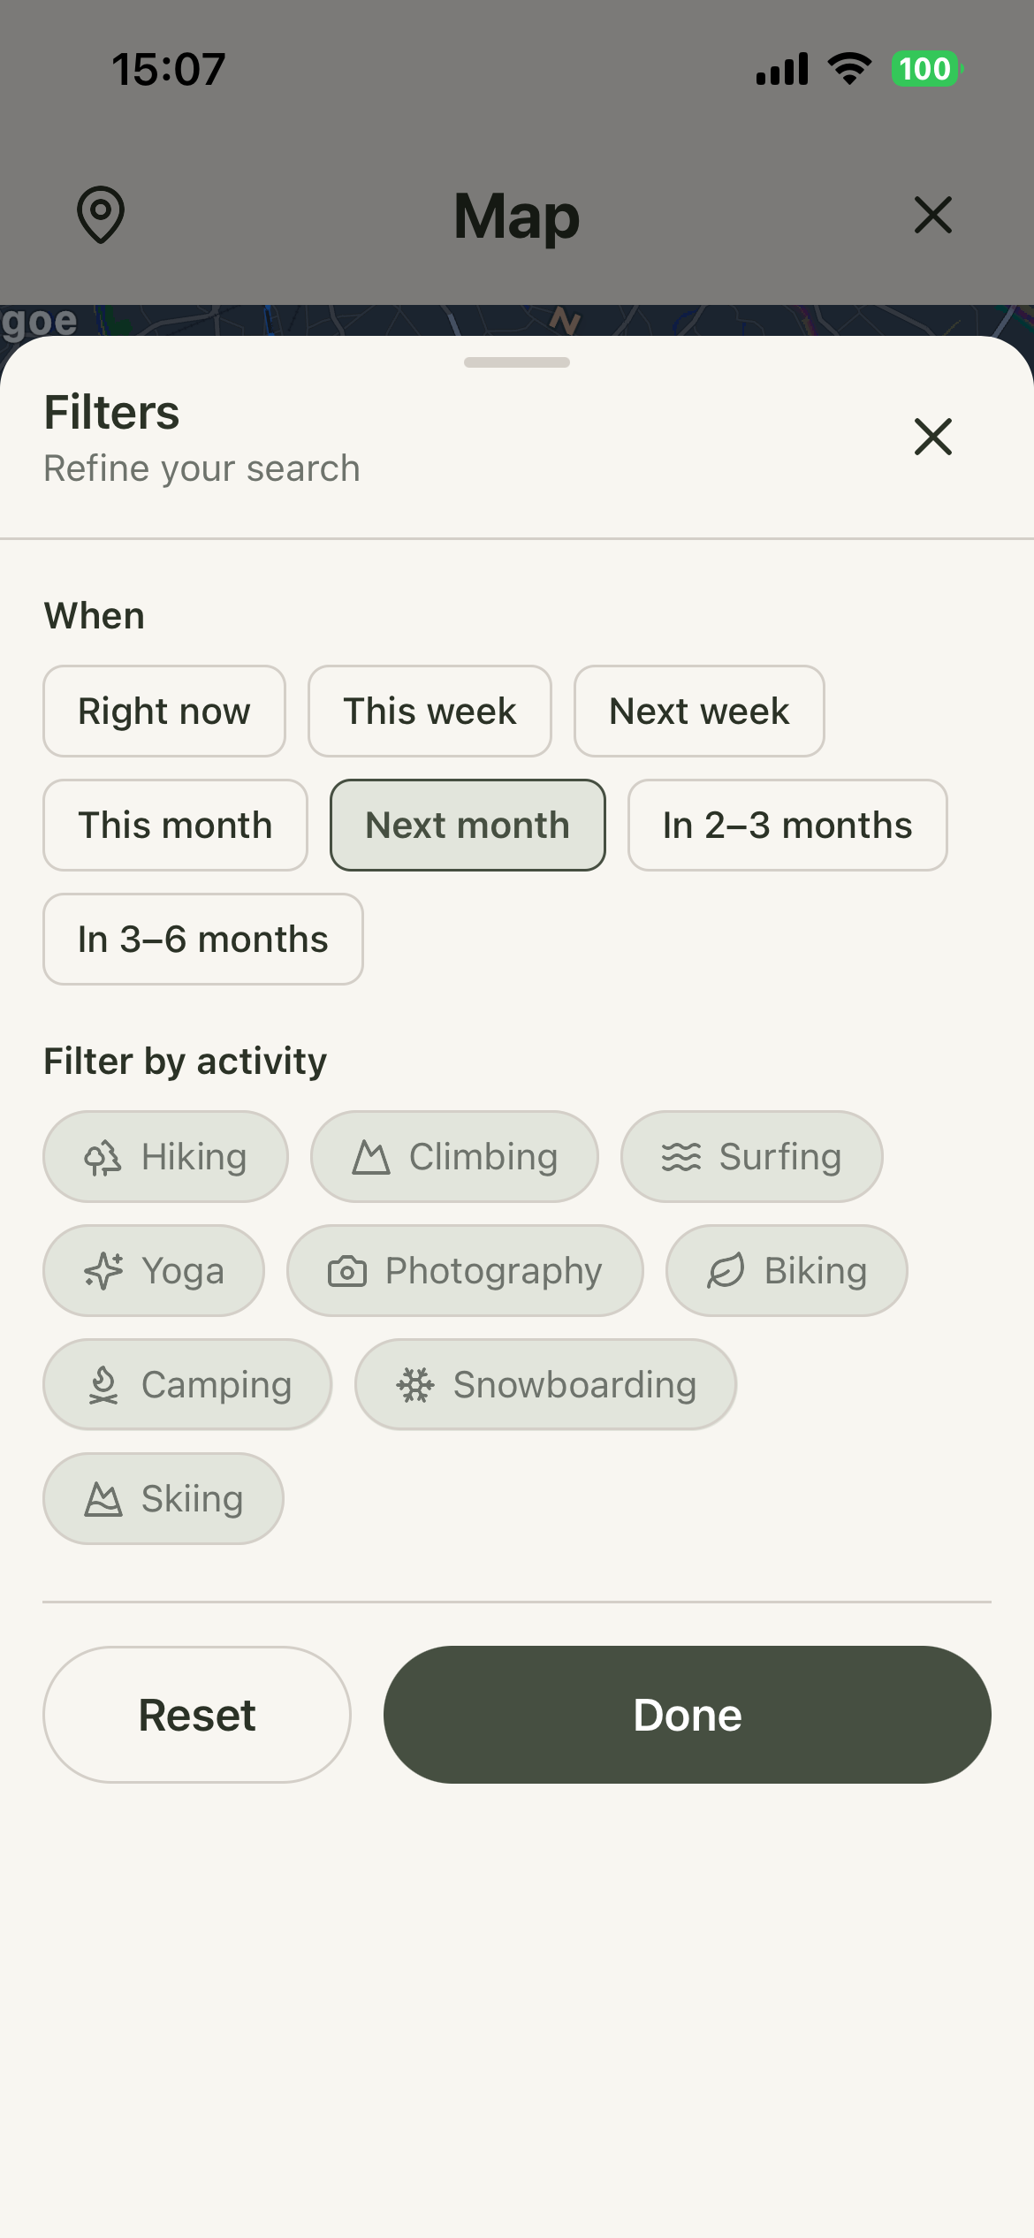The width and height of the screenshot is (1034, 2238).
Task: Pick the Yoga activity filter
Action: pyautogui.click(x=154, y=1270)
